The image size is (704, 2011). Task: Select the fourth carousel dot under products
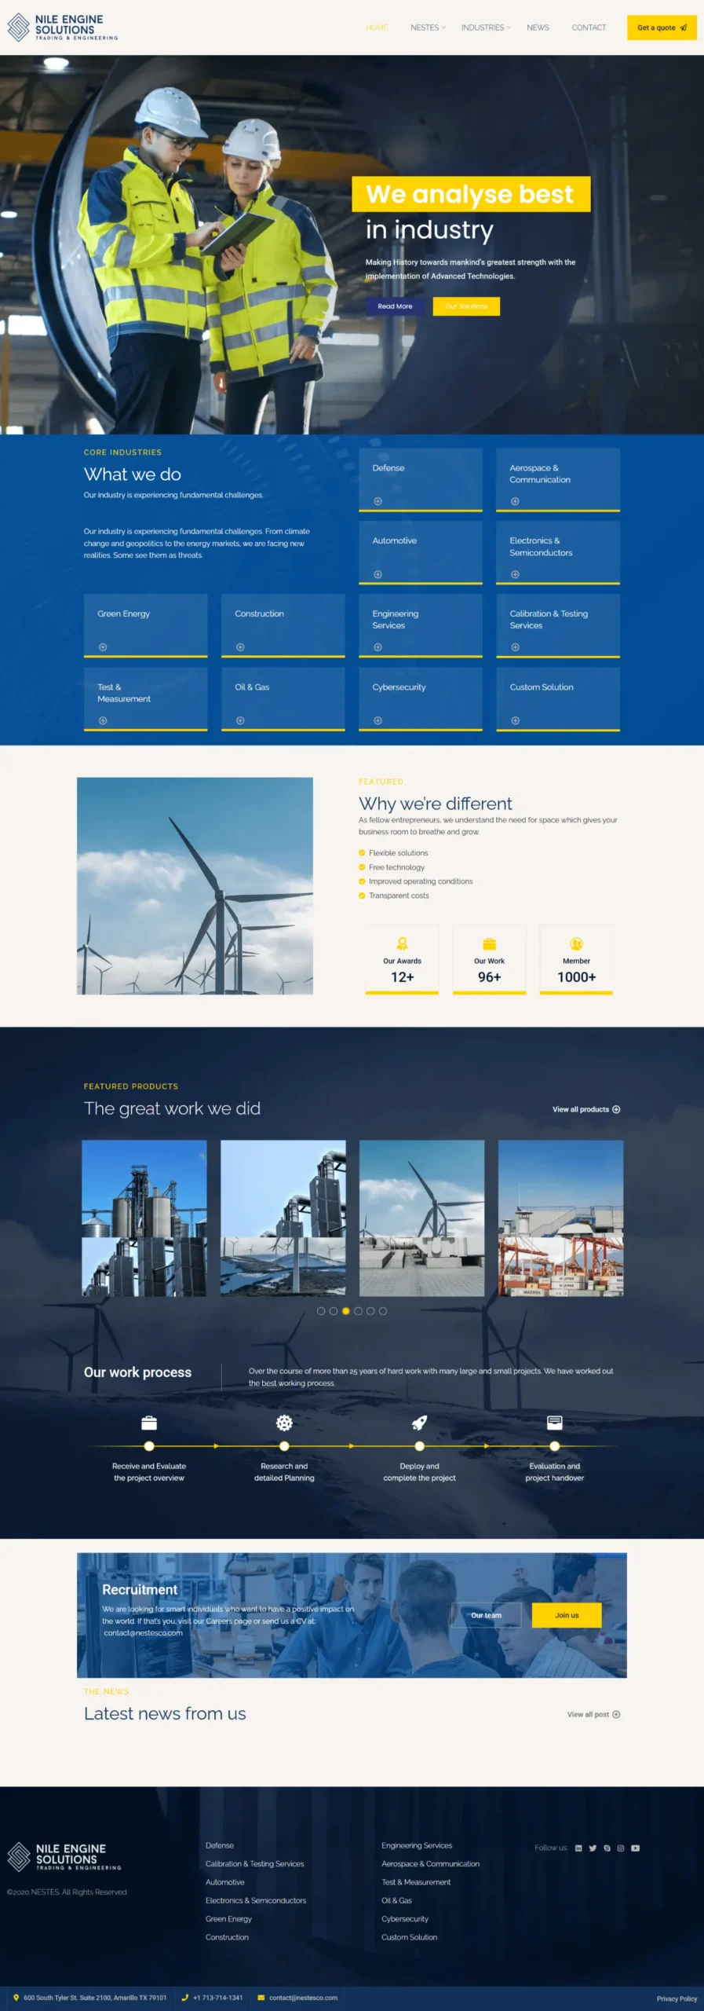click(358, 1311)
